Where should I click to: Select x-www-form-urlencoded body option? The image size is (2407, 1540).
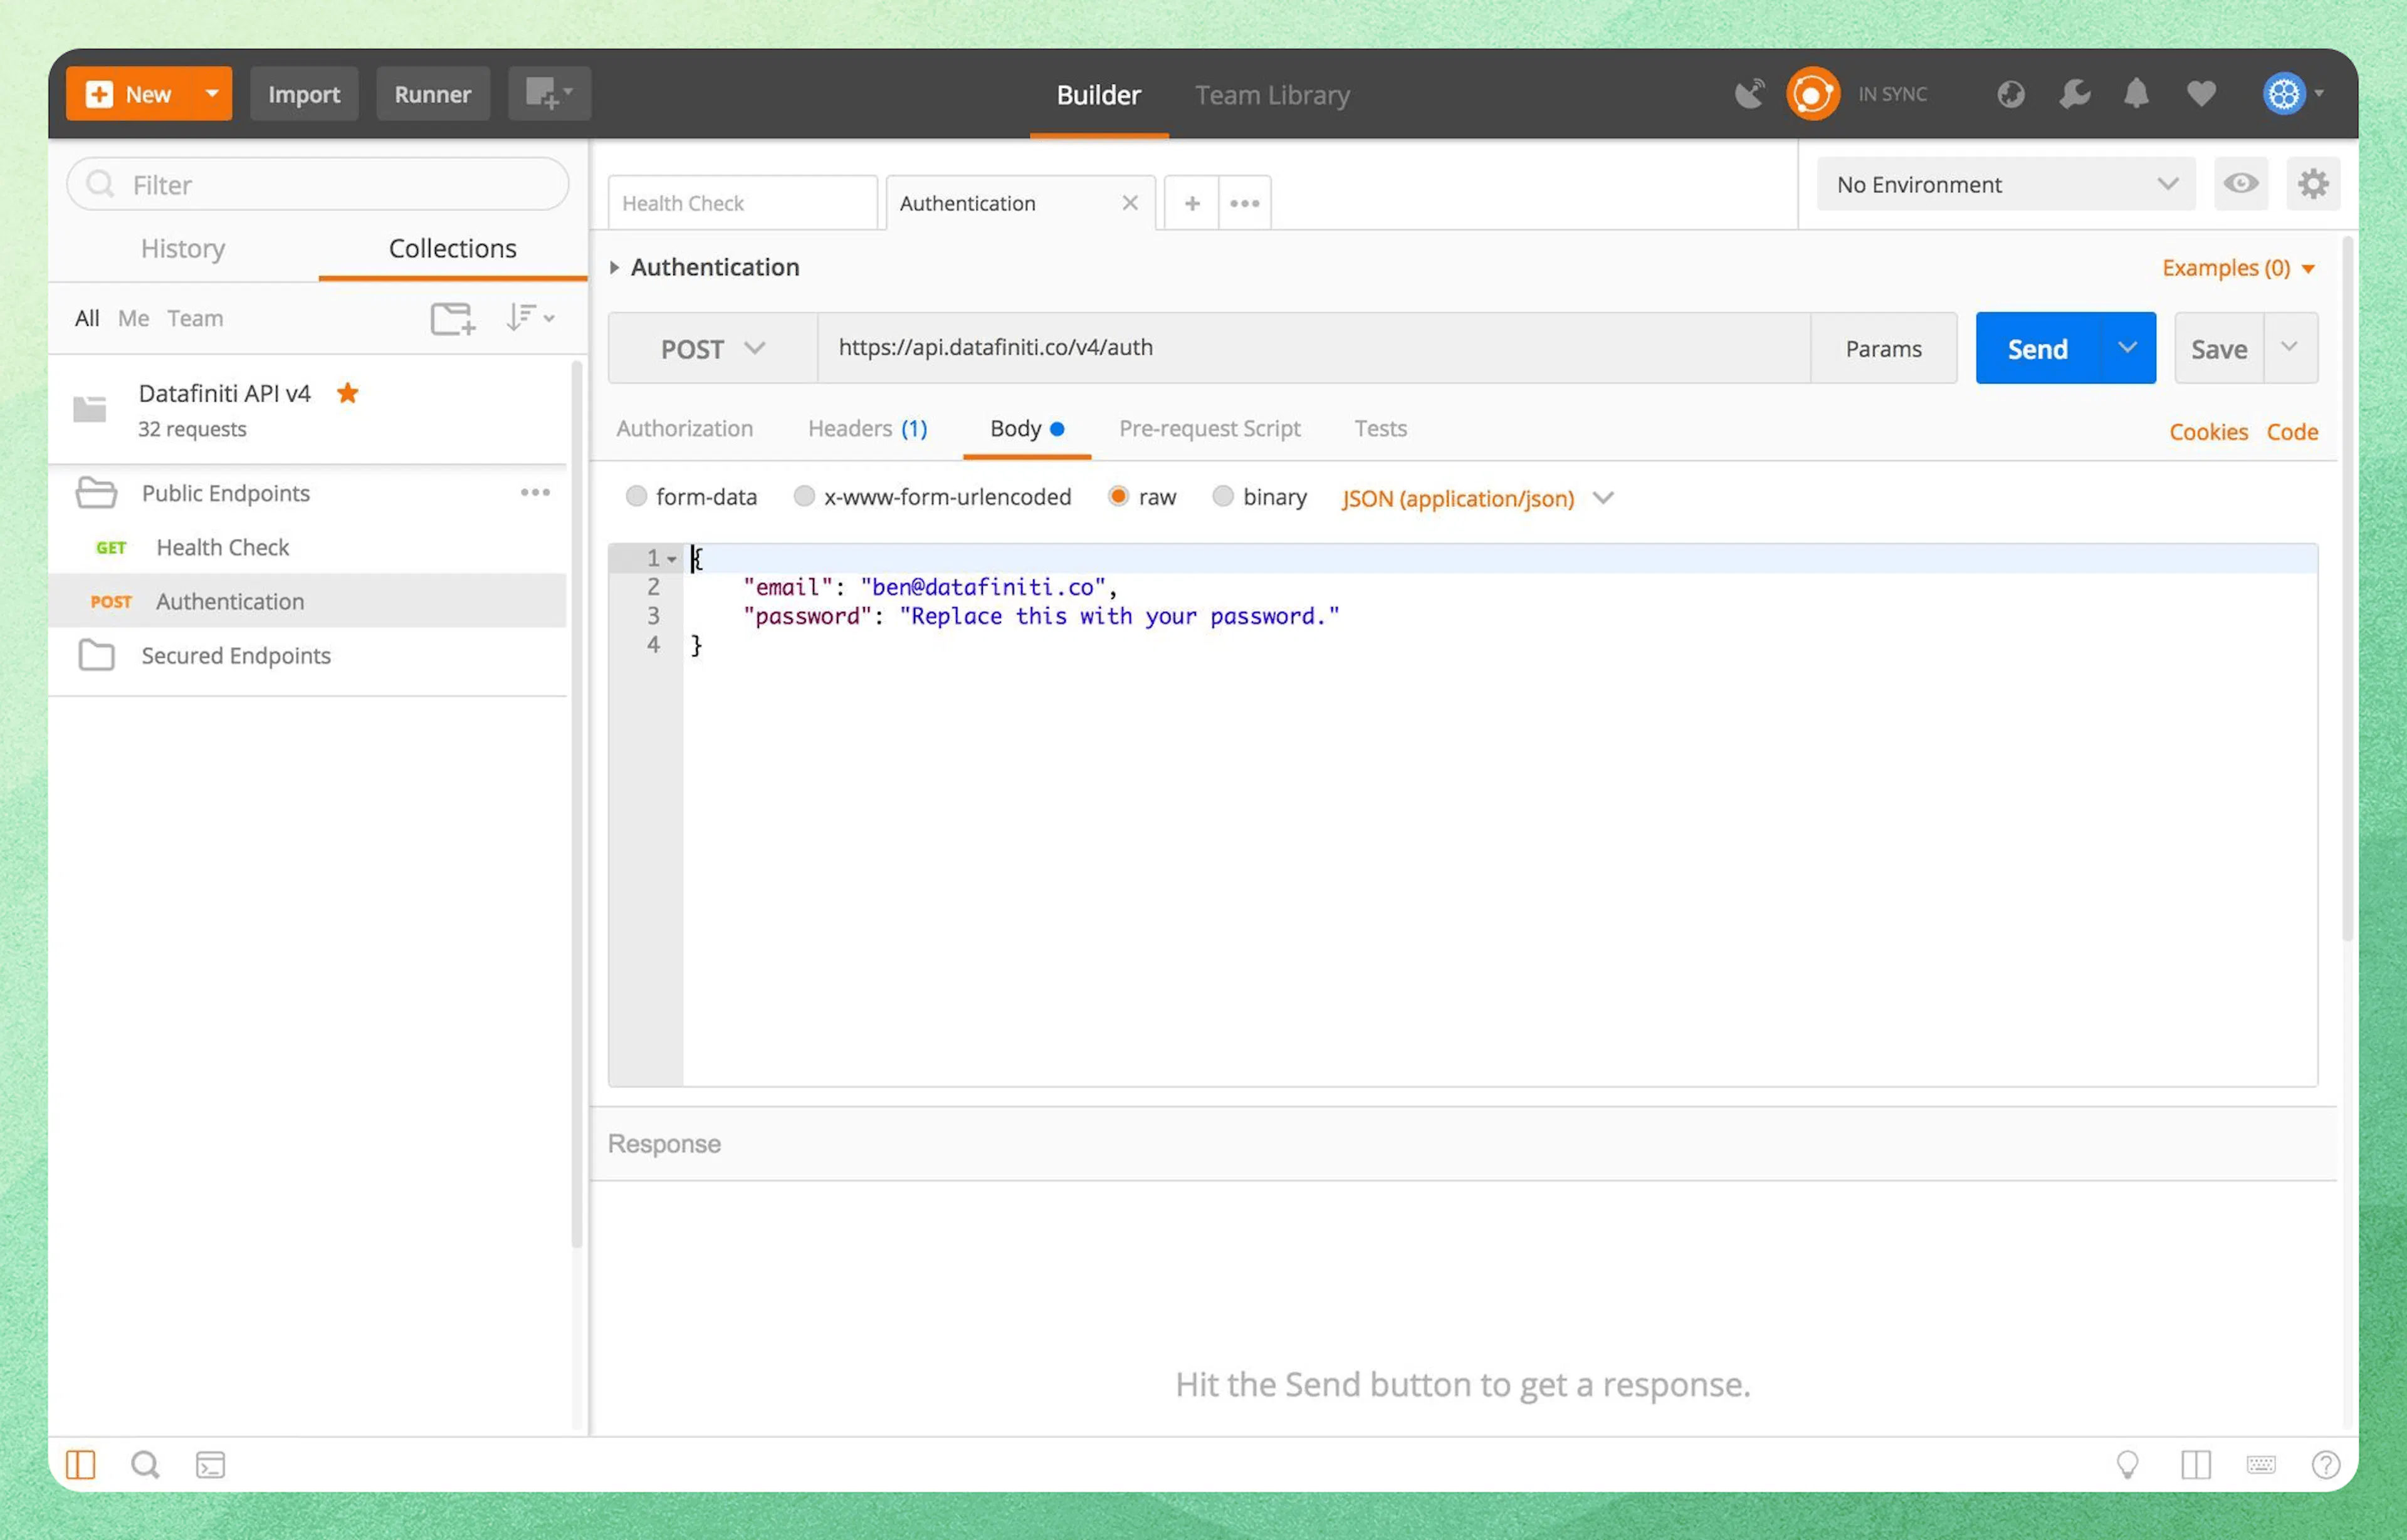[x=804, y=497]
